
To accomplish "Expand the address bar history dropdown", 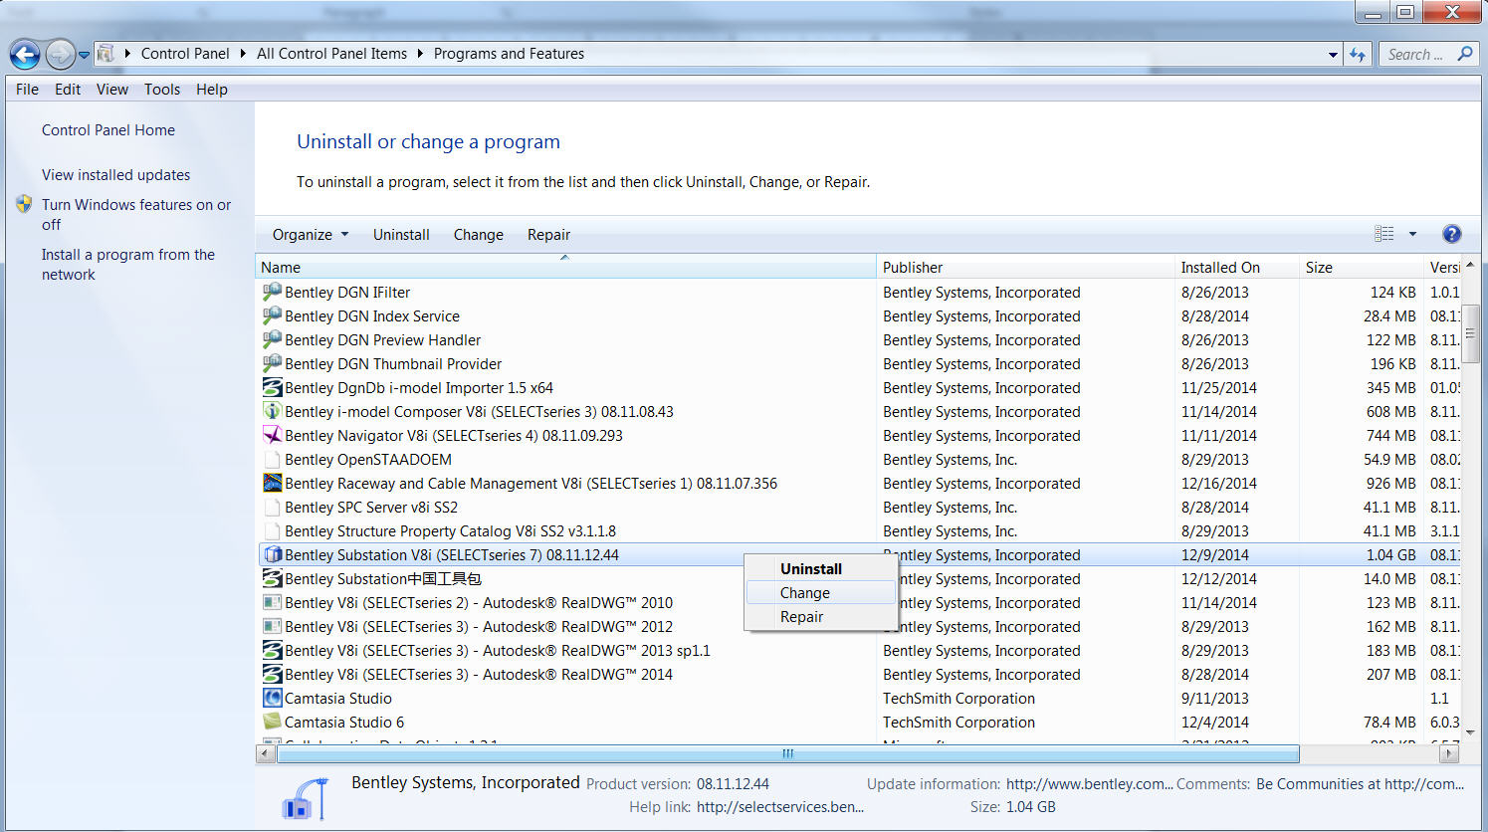I will click(1333, 55).
